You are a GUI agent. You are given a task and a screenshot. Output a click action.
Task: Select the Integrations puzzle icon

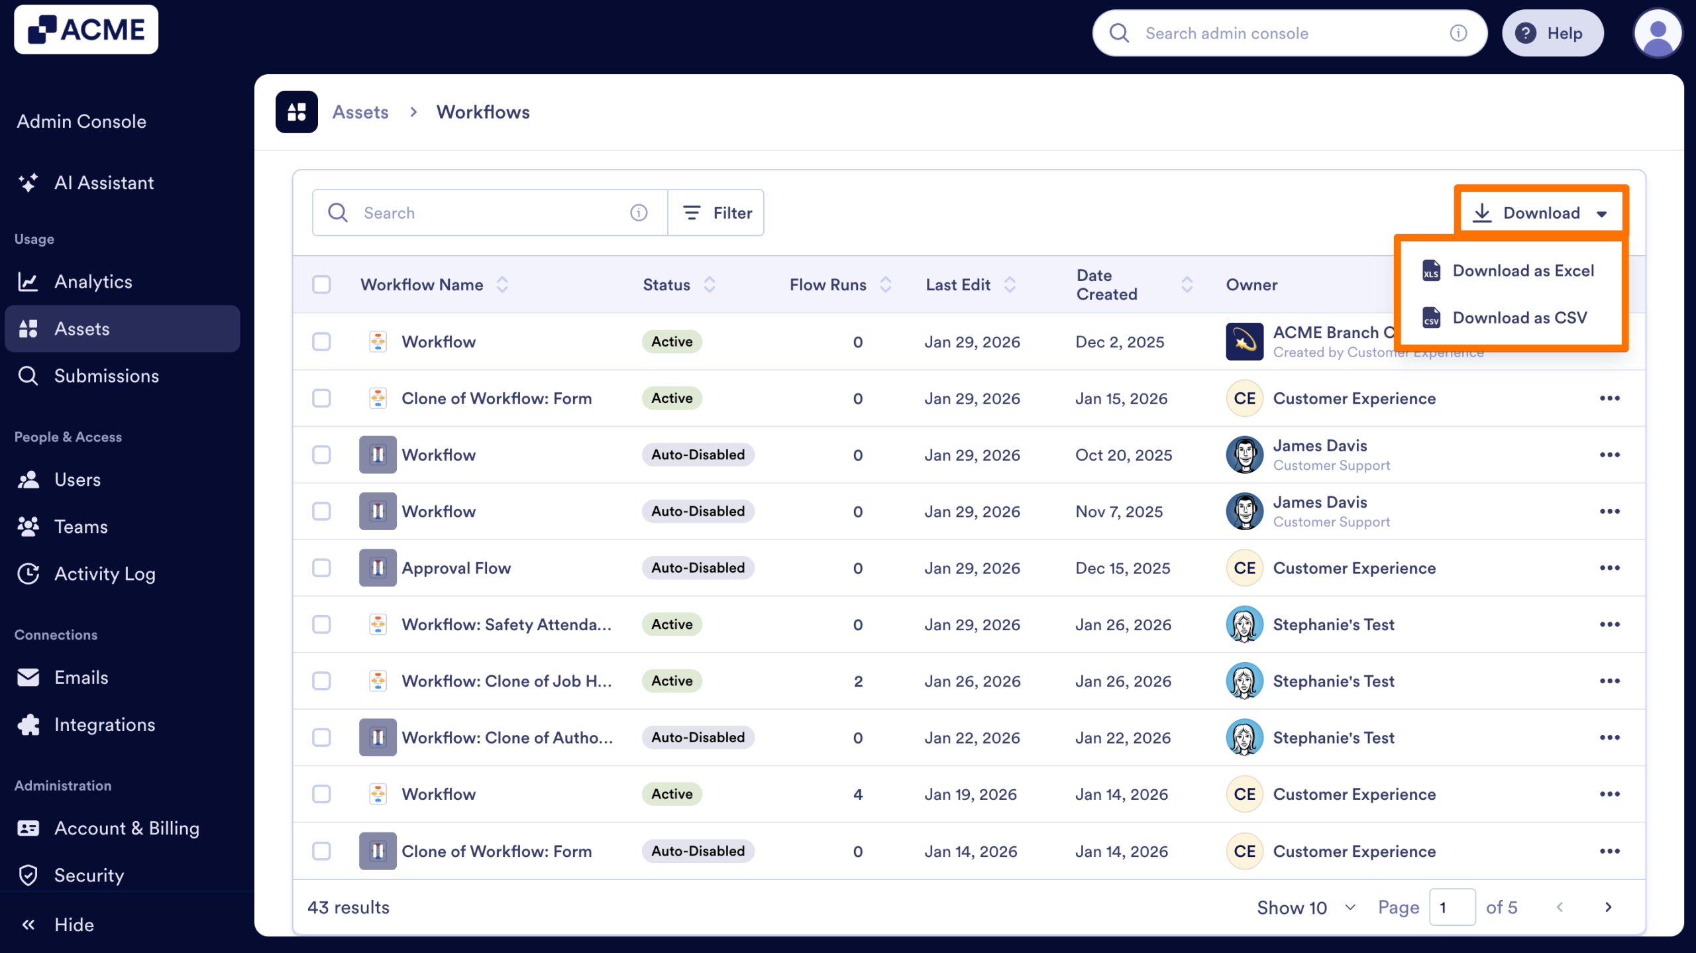(x=28, y=724)
